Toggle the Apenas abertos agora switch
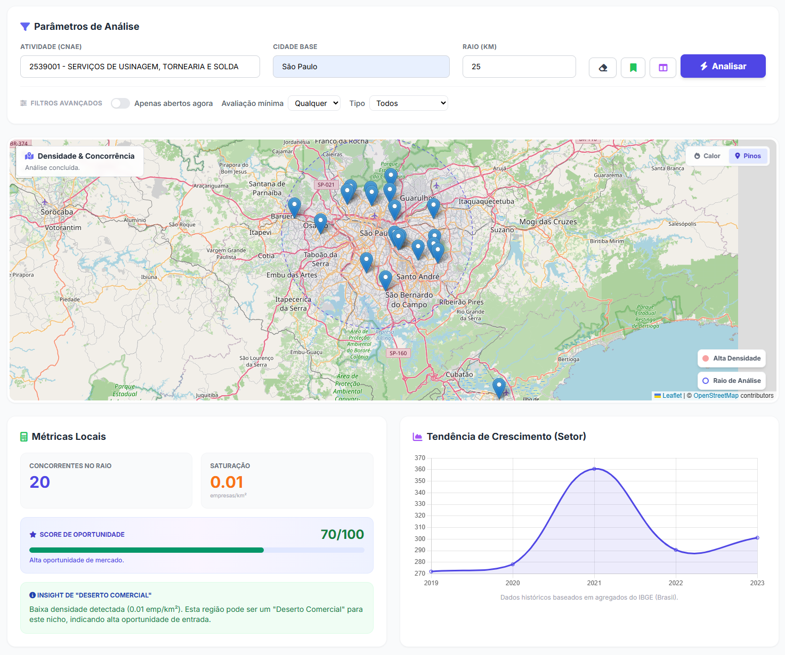This screenshot has height=655, width=785. coord(120,103)
